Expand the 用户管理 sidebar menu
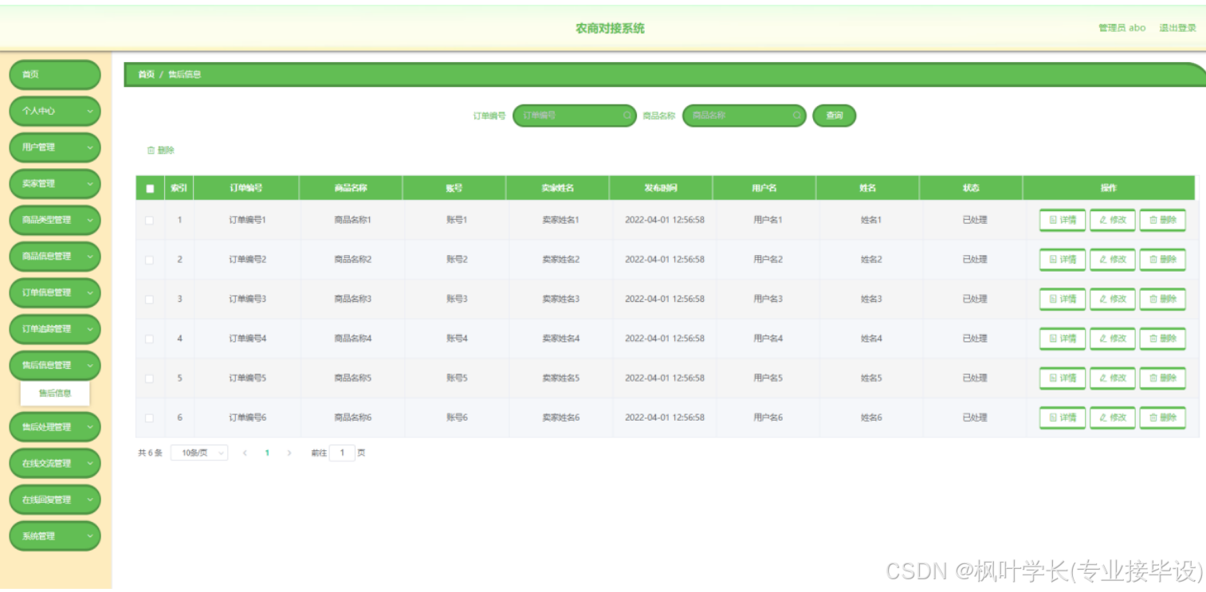Screen dimensions: 1206x592 pos(55,147)
